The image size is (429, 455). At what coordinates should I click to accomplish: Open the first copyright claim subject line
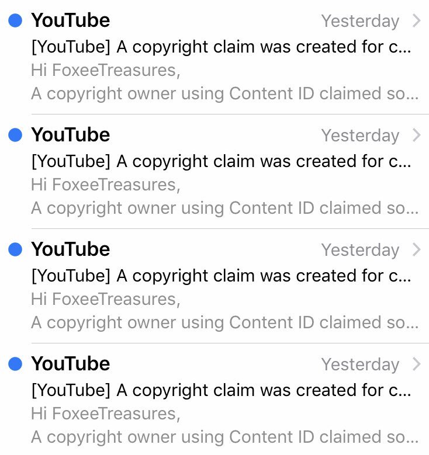(x=222, y=47)
